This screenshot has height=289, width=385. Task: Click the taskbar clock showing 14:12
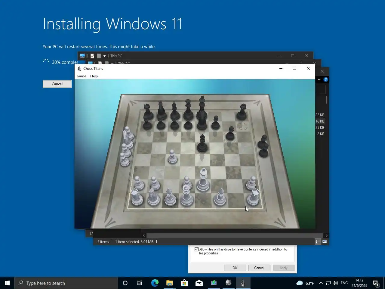tap(359, 283)
